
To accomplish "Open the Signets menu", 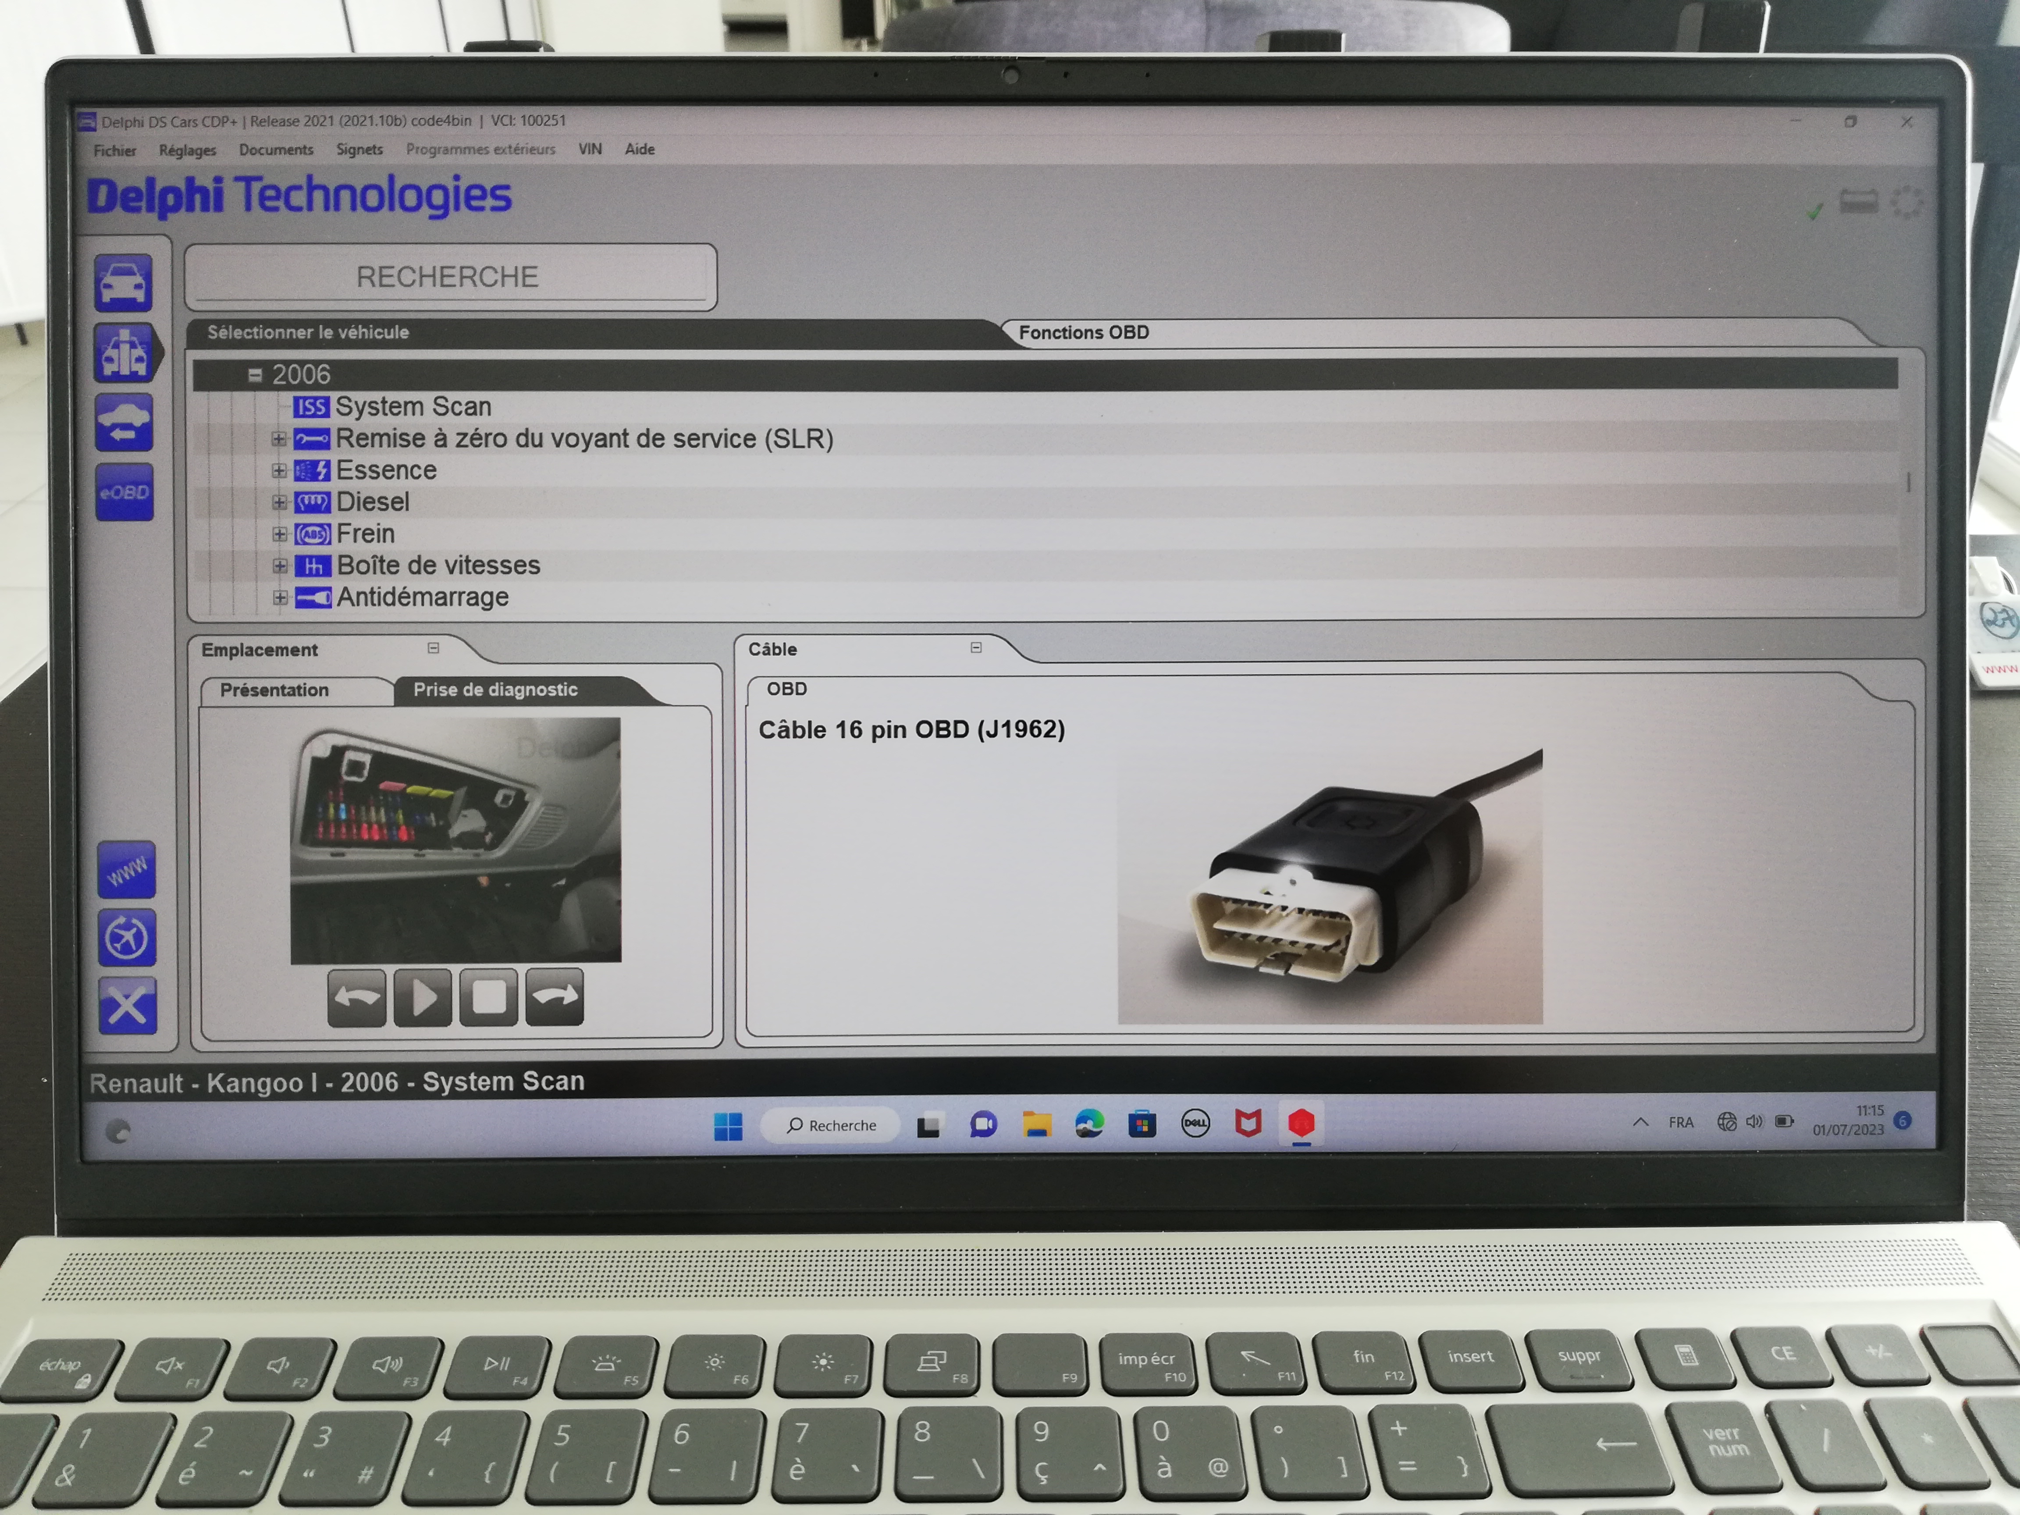I will click(x=360, y=149).
